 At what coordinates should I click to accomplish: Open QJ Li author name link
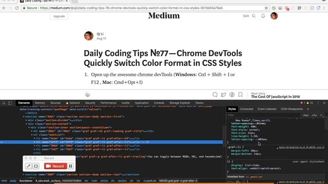click(x=100, y=34)
